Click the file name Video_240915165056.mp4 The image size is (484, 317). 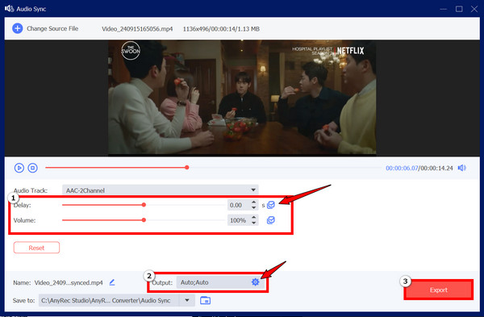[x=137, y=29]
